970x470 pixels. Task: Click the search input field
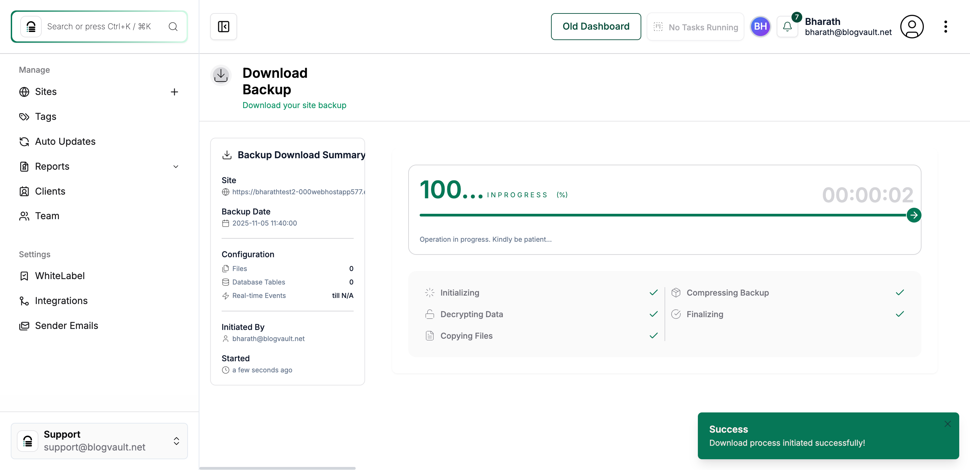coord(99,26)
